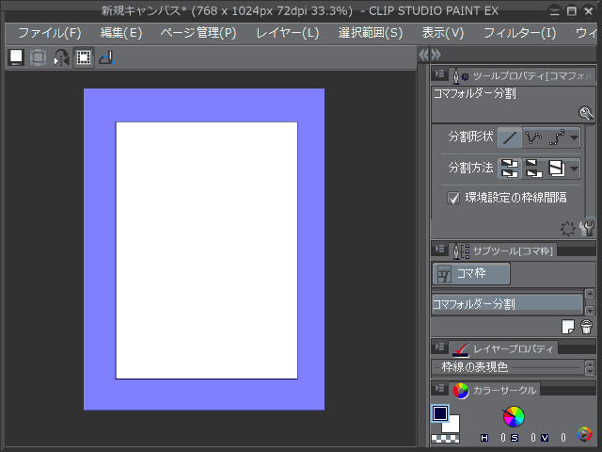Create new sub tool copy icon
This screenshot has width=602, height=452.
(568, 327)
